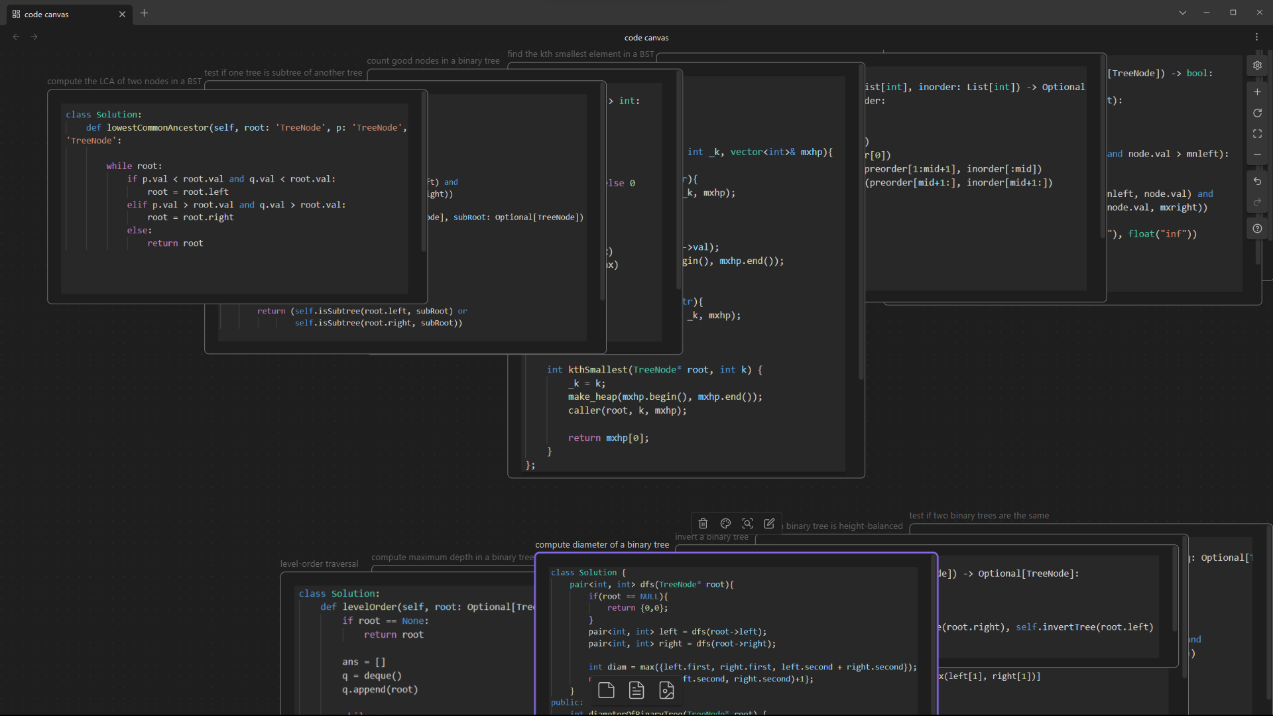The height and width of the screenshot is (716, 1273).
Task: Click 'self.isSubtree(root.right, subRoot))' line
Action: 379,324
